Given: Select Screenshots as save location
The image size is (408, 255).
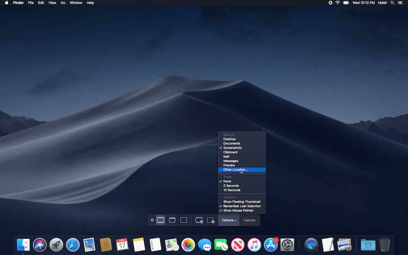Looking at the screenshot, I should tap(242, 148).
